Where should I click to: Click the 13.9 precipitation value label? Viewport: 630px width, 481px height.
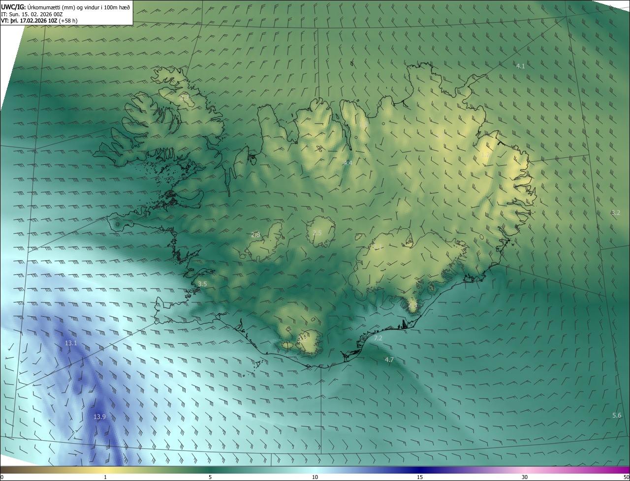[x=99, y=417]
